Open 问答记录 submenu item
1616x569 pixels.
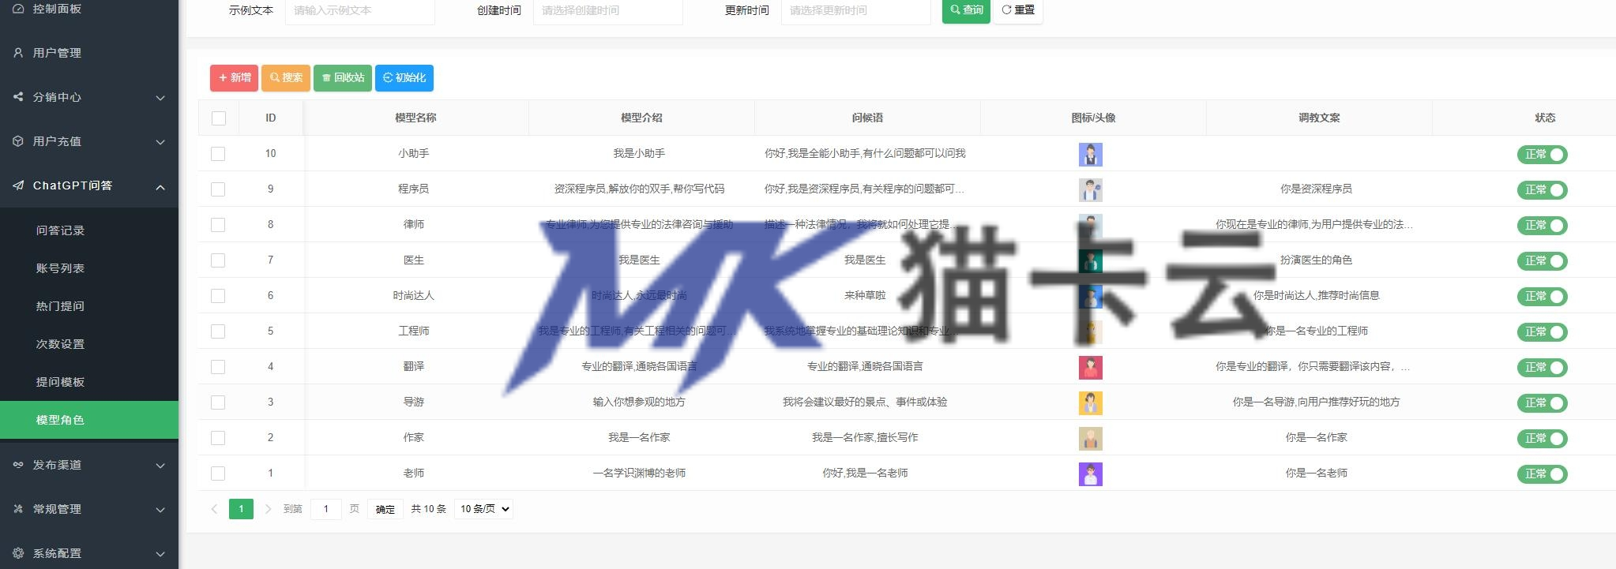(x=89, y=230)
